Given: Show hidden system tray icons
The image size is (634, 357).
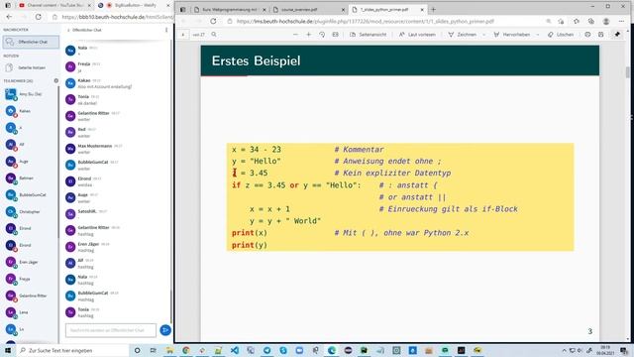Looking at the screenshot, I should [x=564, y=350].
